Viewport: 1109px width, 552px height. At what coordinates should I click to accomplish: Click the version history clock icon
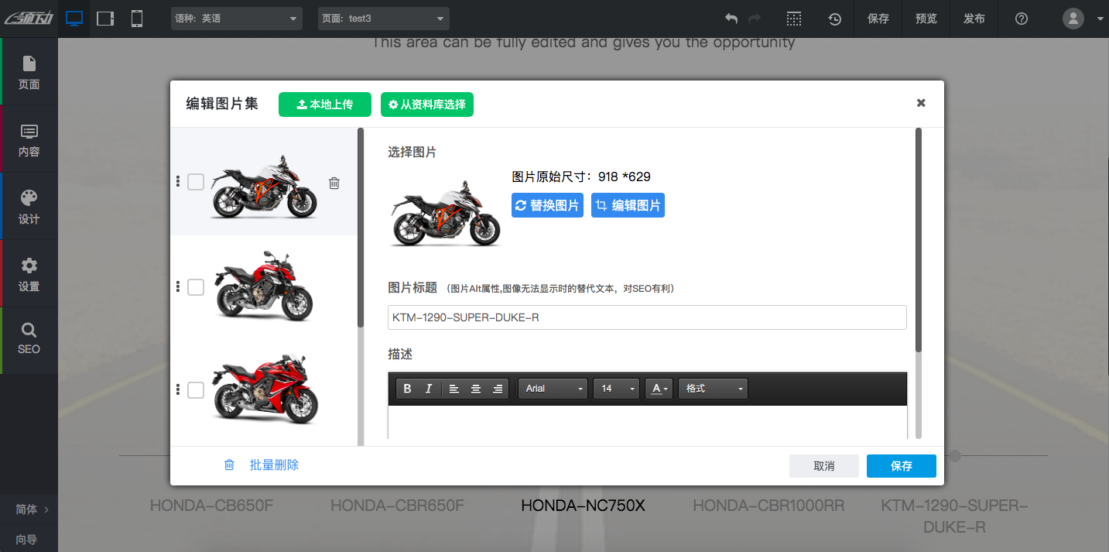(x=835, y=19)
